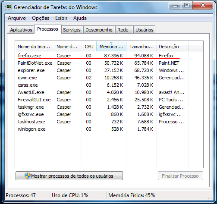Click the 528 K memory value
The image size is (217, 204).
click(x=117, y=129)
